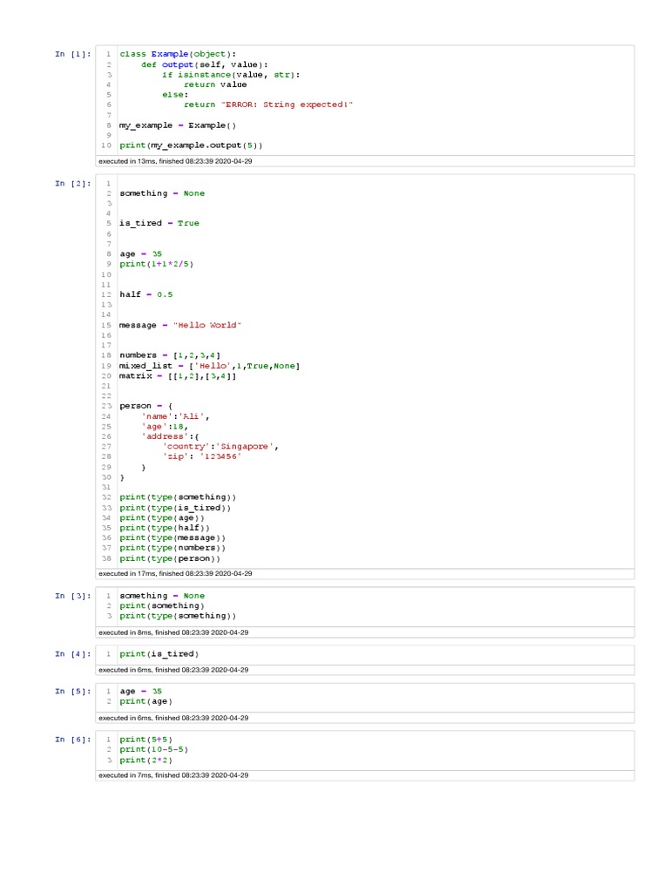
Task: Click the 'print(type(person))' line
Action: (x=170, y=558)
